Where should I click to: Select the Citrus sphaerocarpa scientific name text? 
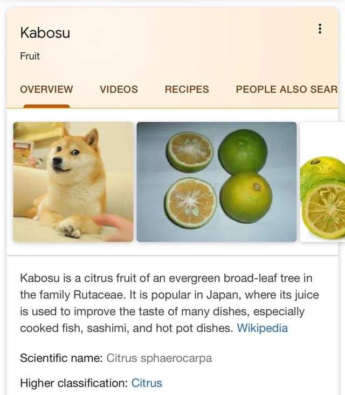159,358
